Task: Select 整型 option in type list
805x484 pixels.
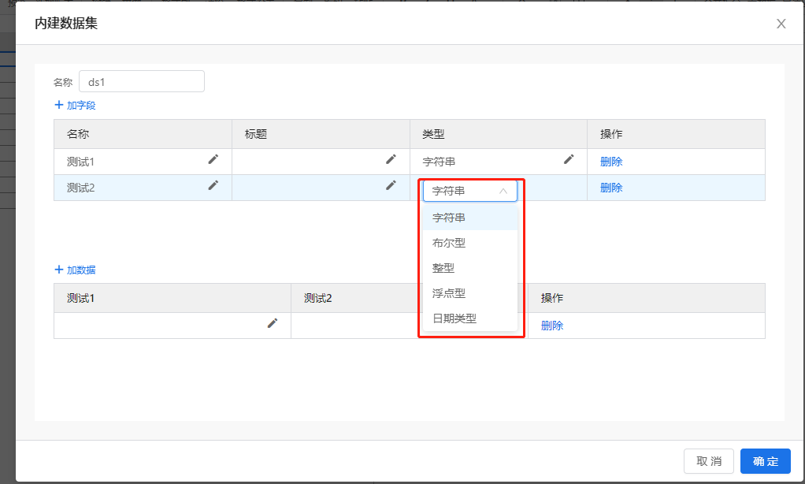Action: (469, 268)
